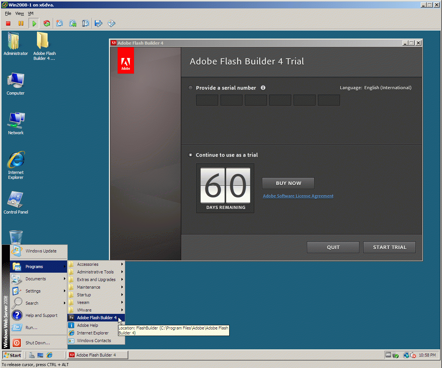The image size is (442, 368).
Task: Expand the Accessories programs submenu
Action: [96, 264]
